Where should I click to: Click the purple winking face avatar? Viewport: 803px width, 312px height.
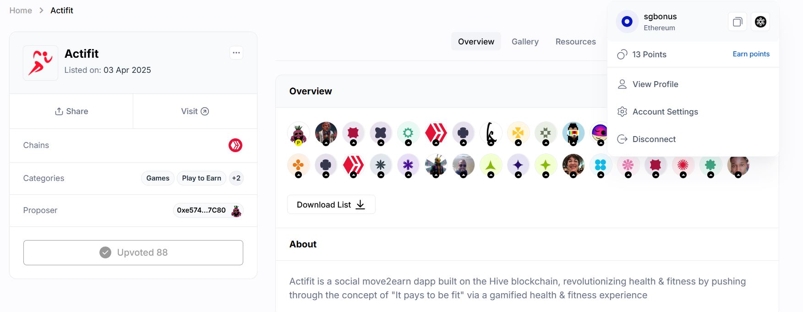599,134
